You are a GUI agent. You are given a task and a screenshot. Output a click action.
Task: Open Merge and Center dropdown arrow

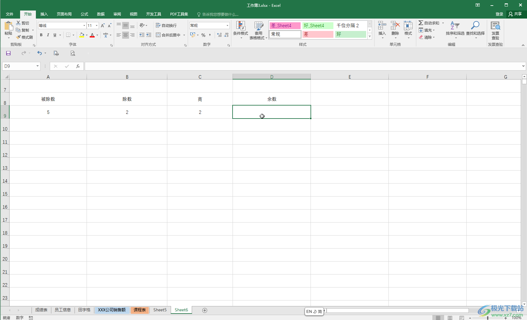[184, 35]
